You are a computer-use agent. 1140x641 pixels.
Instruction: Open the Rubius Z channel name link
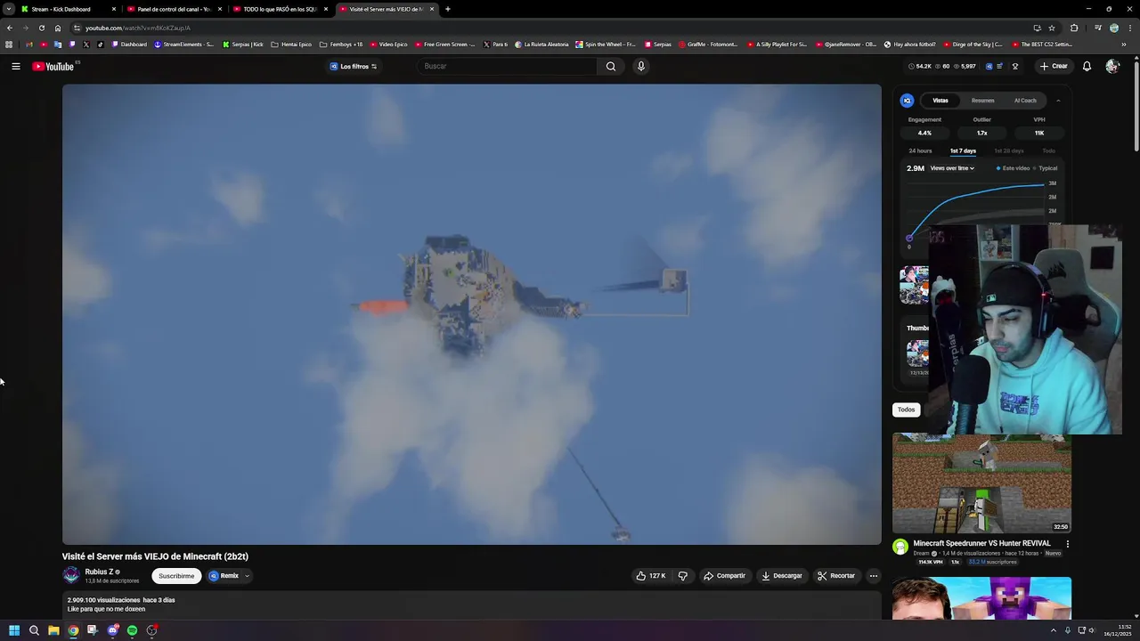[x=99, y=572]
